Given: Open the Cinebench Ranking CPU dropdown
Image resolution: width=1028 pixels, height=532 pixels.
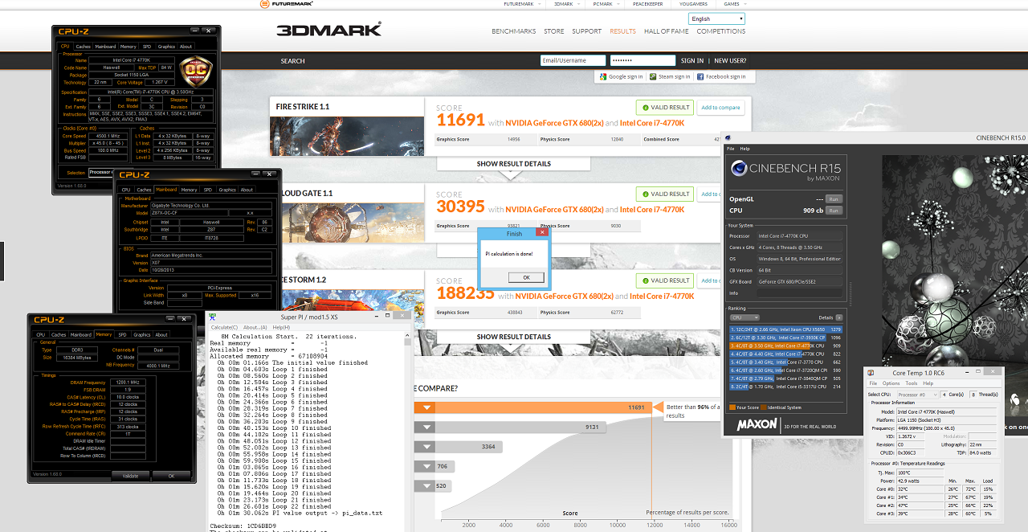Looking at the screenshot, I should point(743,317).
